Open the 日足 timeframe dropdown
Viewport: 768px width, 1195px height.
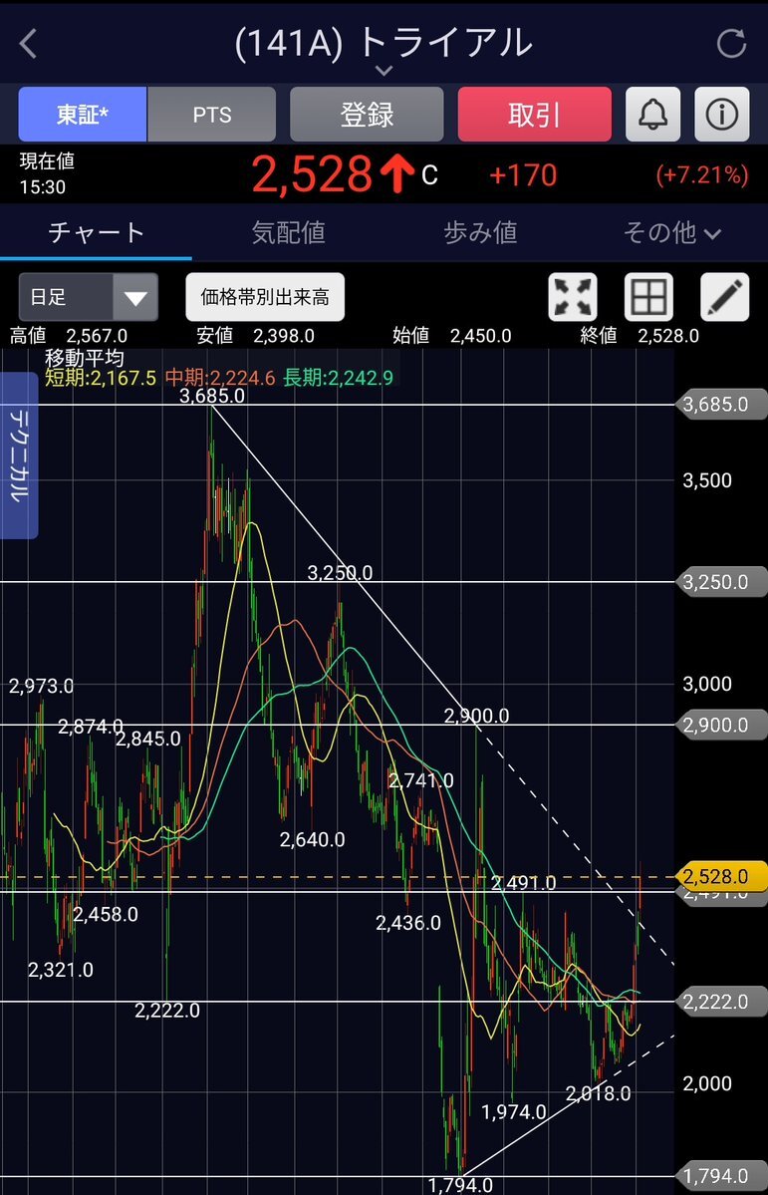(89, 297)
